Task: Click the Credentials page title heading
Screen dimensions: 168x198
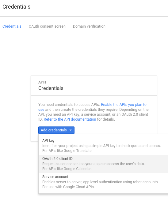Action: point(16,7)
